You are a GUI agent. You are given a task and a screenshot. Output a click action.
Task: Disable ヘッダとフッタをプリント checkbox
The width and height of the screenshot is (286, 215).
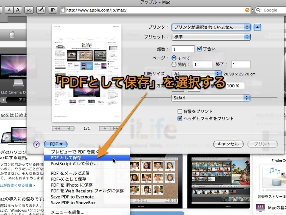[180, 118]
